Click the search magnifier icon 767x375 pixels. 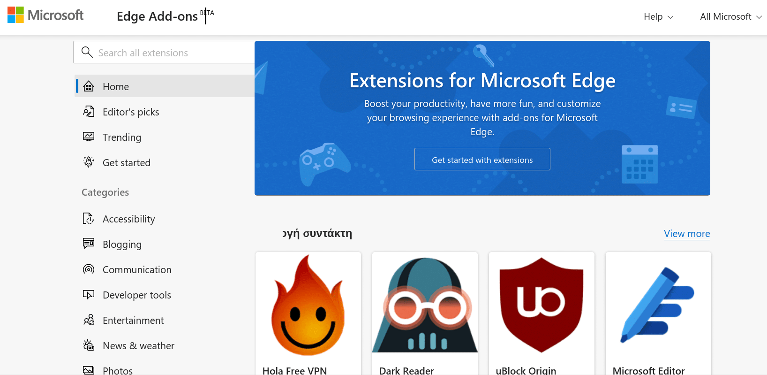point(87,52)
